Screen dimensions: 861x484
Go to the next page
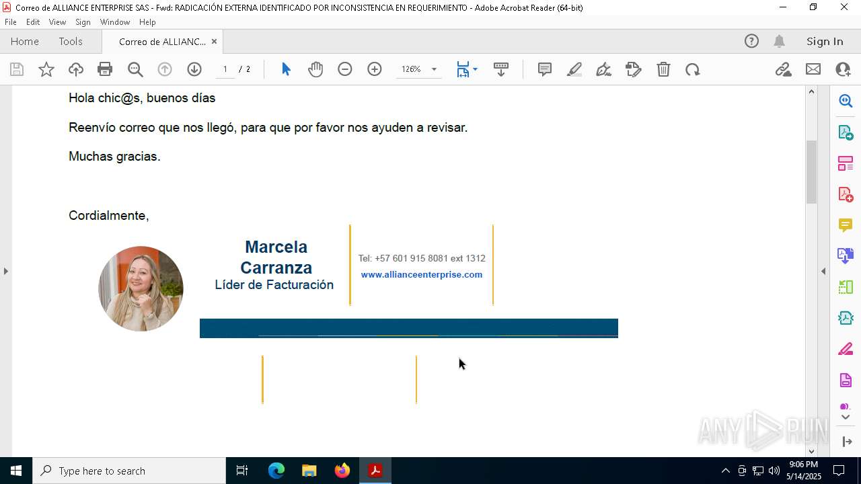point(194,69)
